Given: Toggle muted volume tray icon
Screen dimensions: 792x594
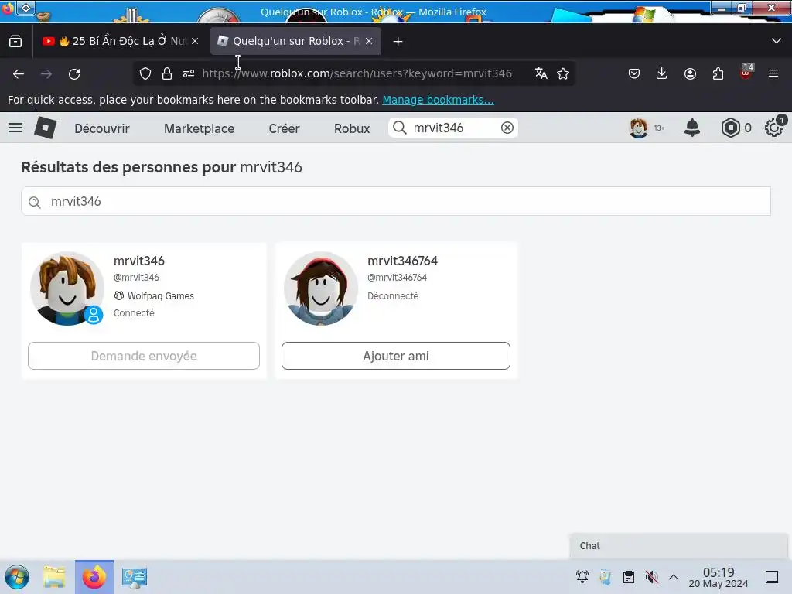Looking at the screenshot, I should pos(651,576).
